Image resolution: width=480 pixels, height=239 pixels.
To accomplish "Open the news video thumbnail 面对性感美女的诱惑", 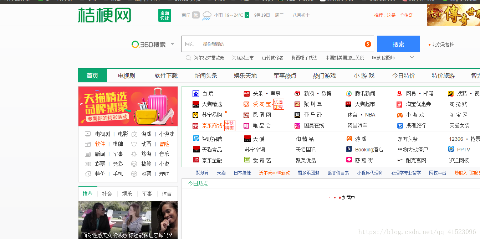I will coord(128,220).
